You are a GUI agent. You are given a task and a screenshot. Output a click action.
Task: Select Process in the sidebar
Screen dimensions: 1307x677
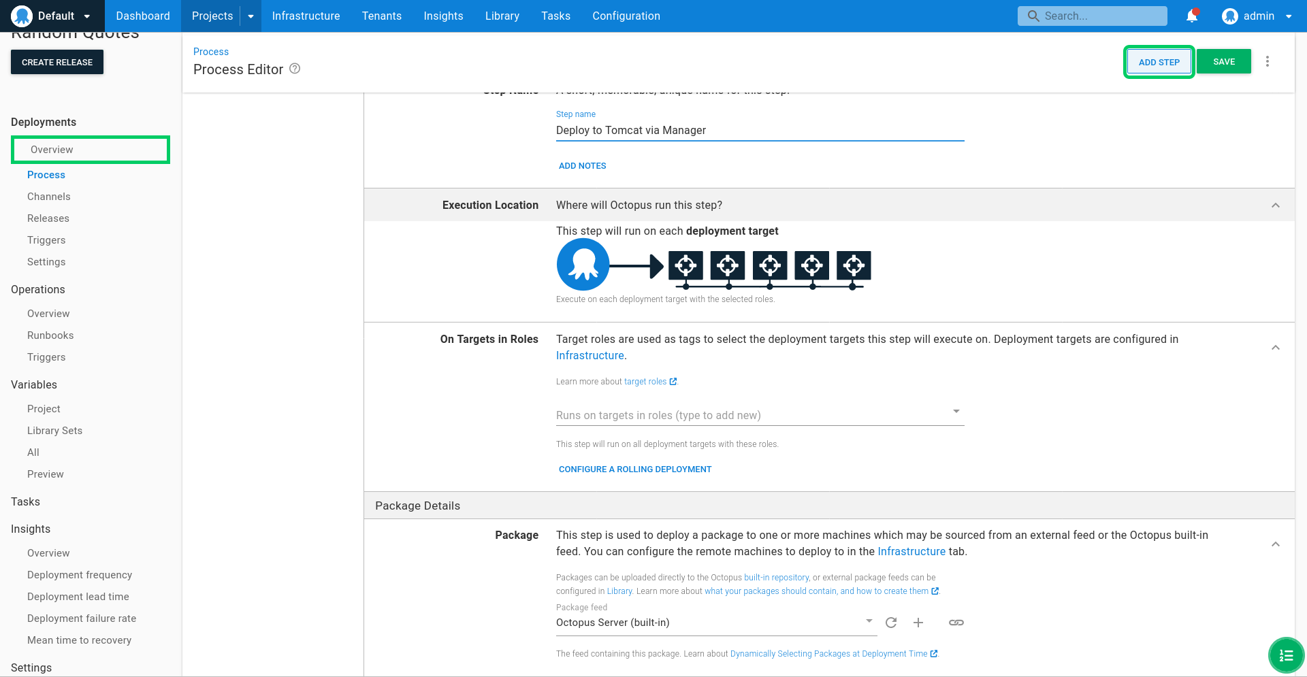tap(46, 175)
